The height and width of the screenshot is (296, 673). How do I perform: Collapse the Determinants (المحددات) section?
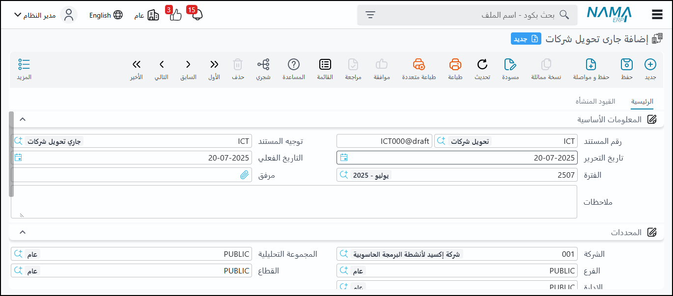pyautogui.click(x=23, y=232)
